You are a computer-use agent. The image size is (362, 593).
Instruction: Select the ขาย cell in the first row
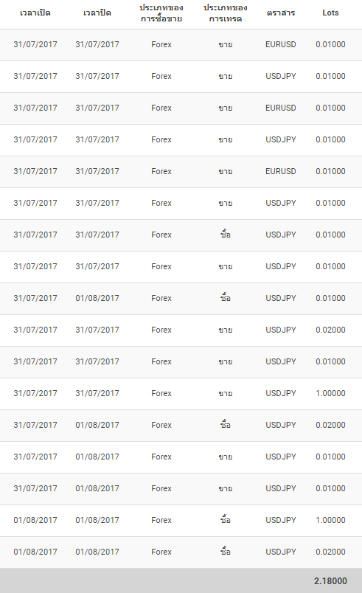(x=225, y=45)
